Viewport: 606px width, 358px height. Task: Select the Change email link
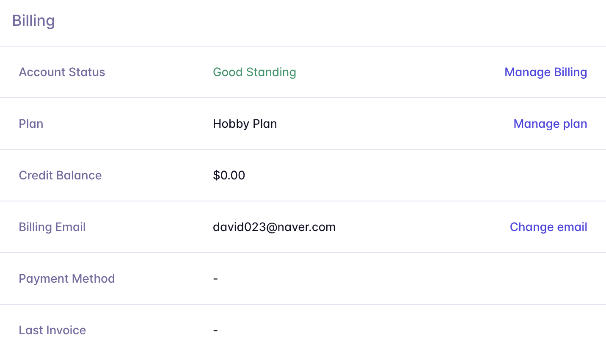(548, 227)
